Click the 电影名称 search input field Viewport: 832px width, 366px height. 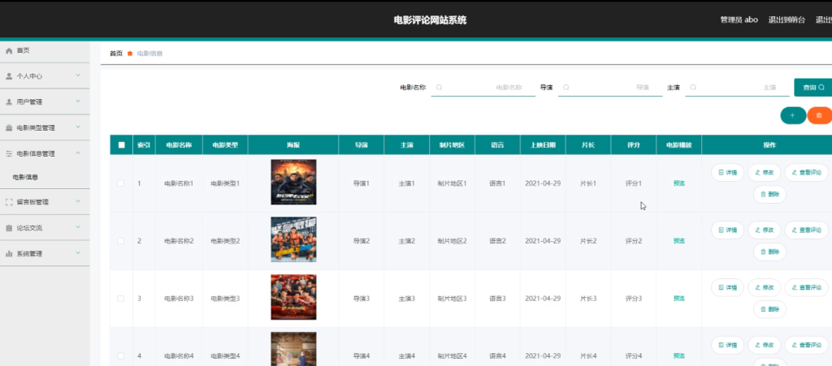483,88
